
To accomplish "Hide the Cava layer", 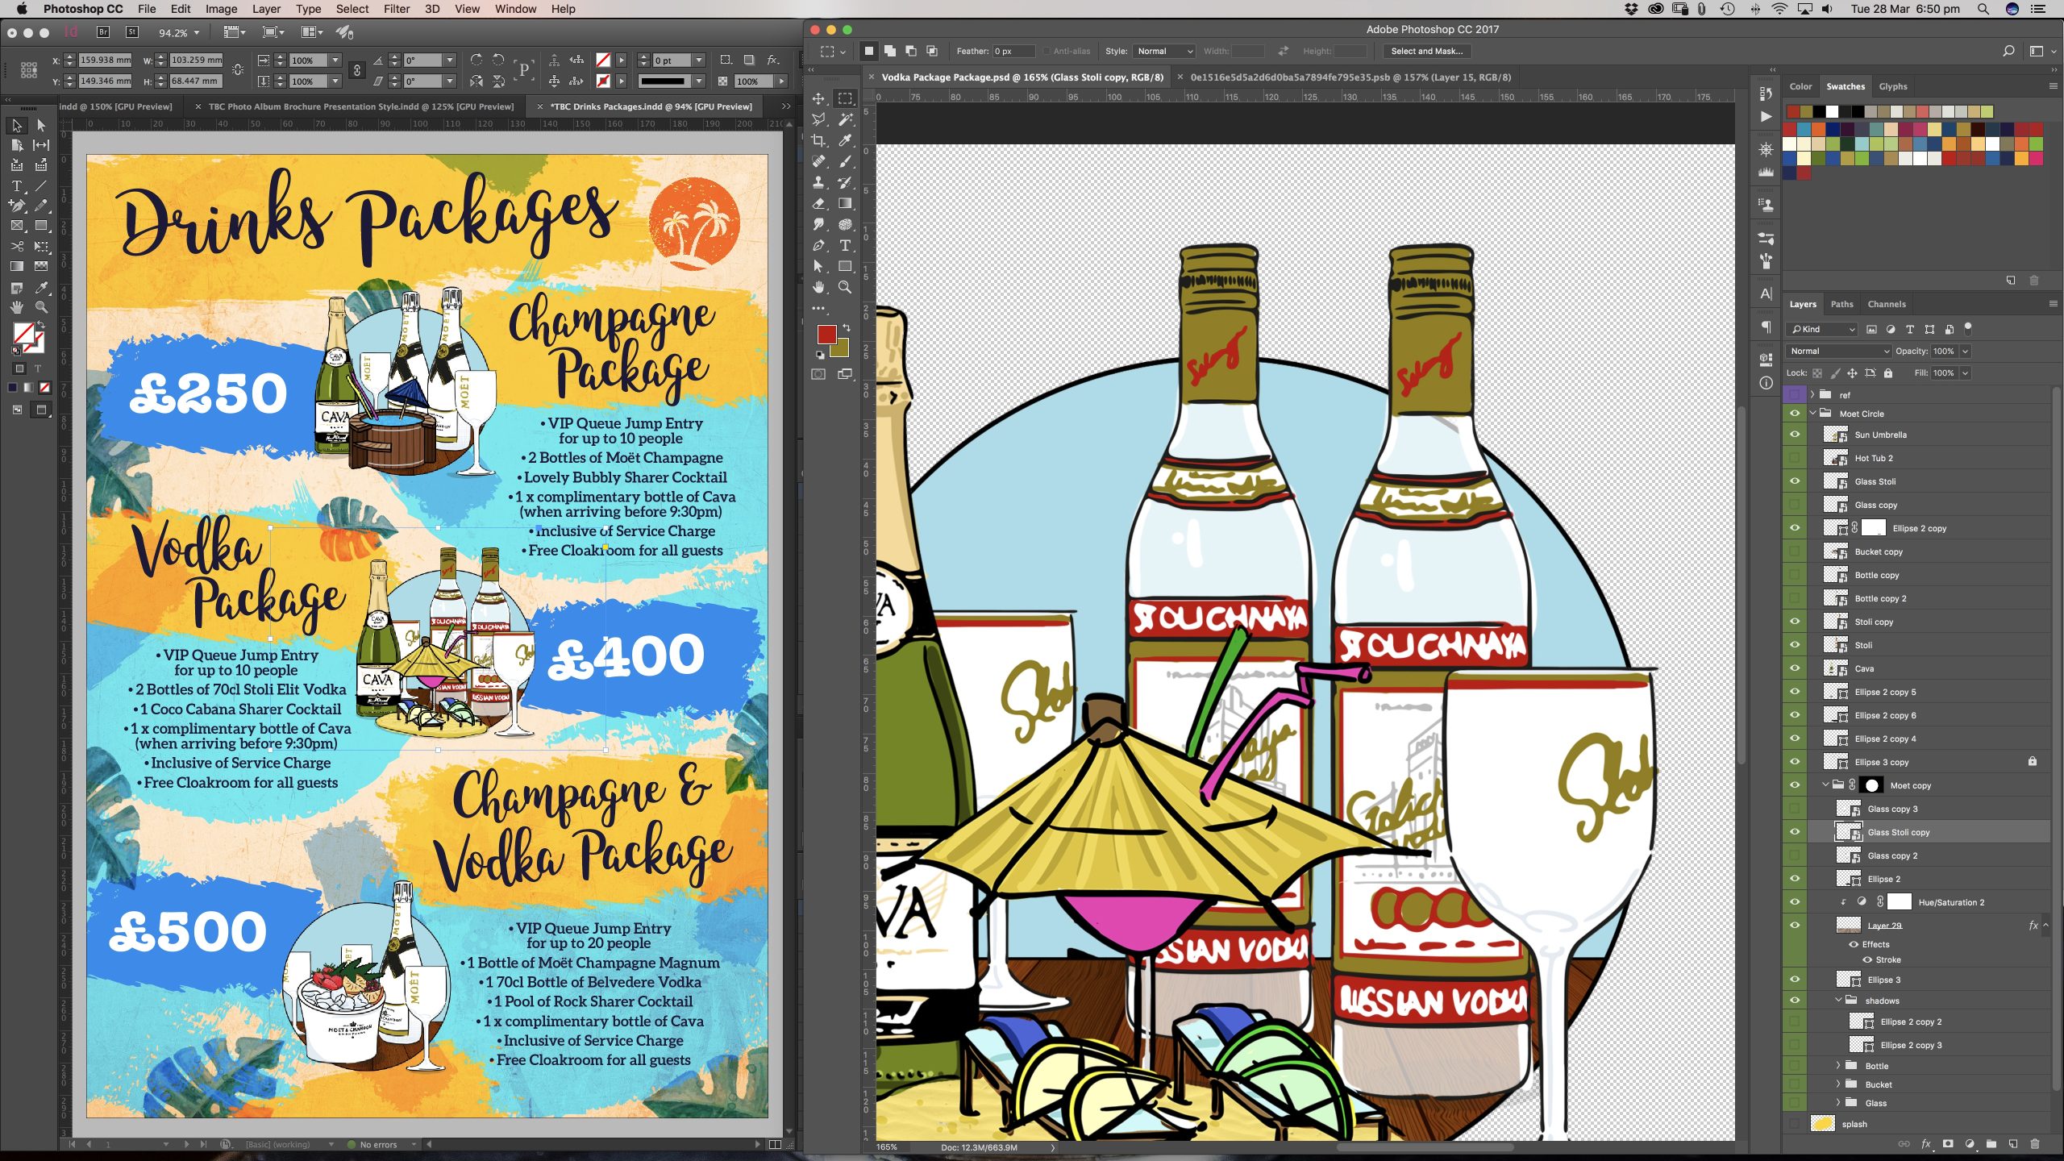I will tap(1795, 668).
